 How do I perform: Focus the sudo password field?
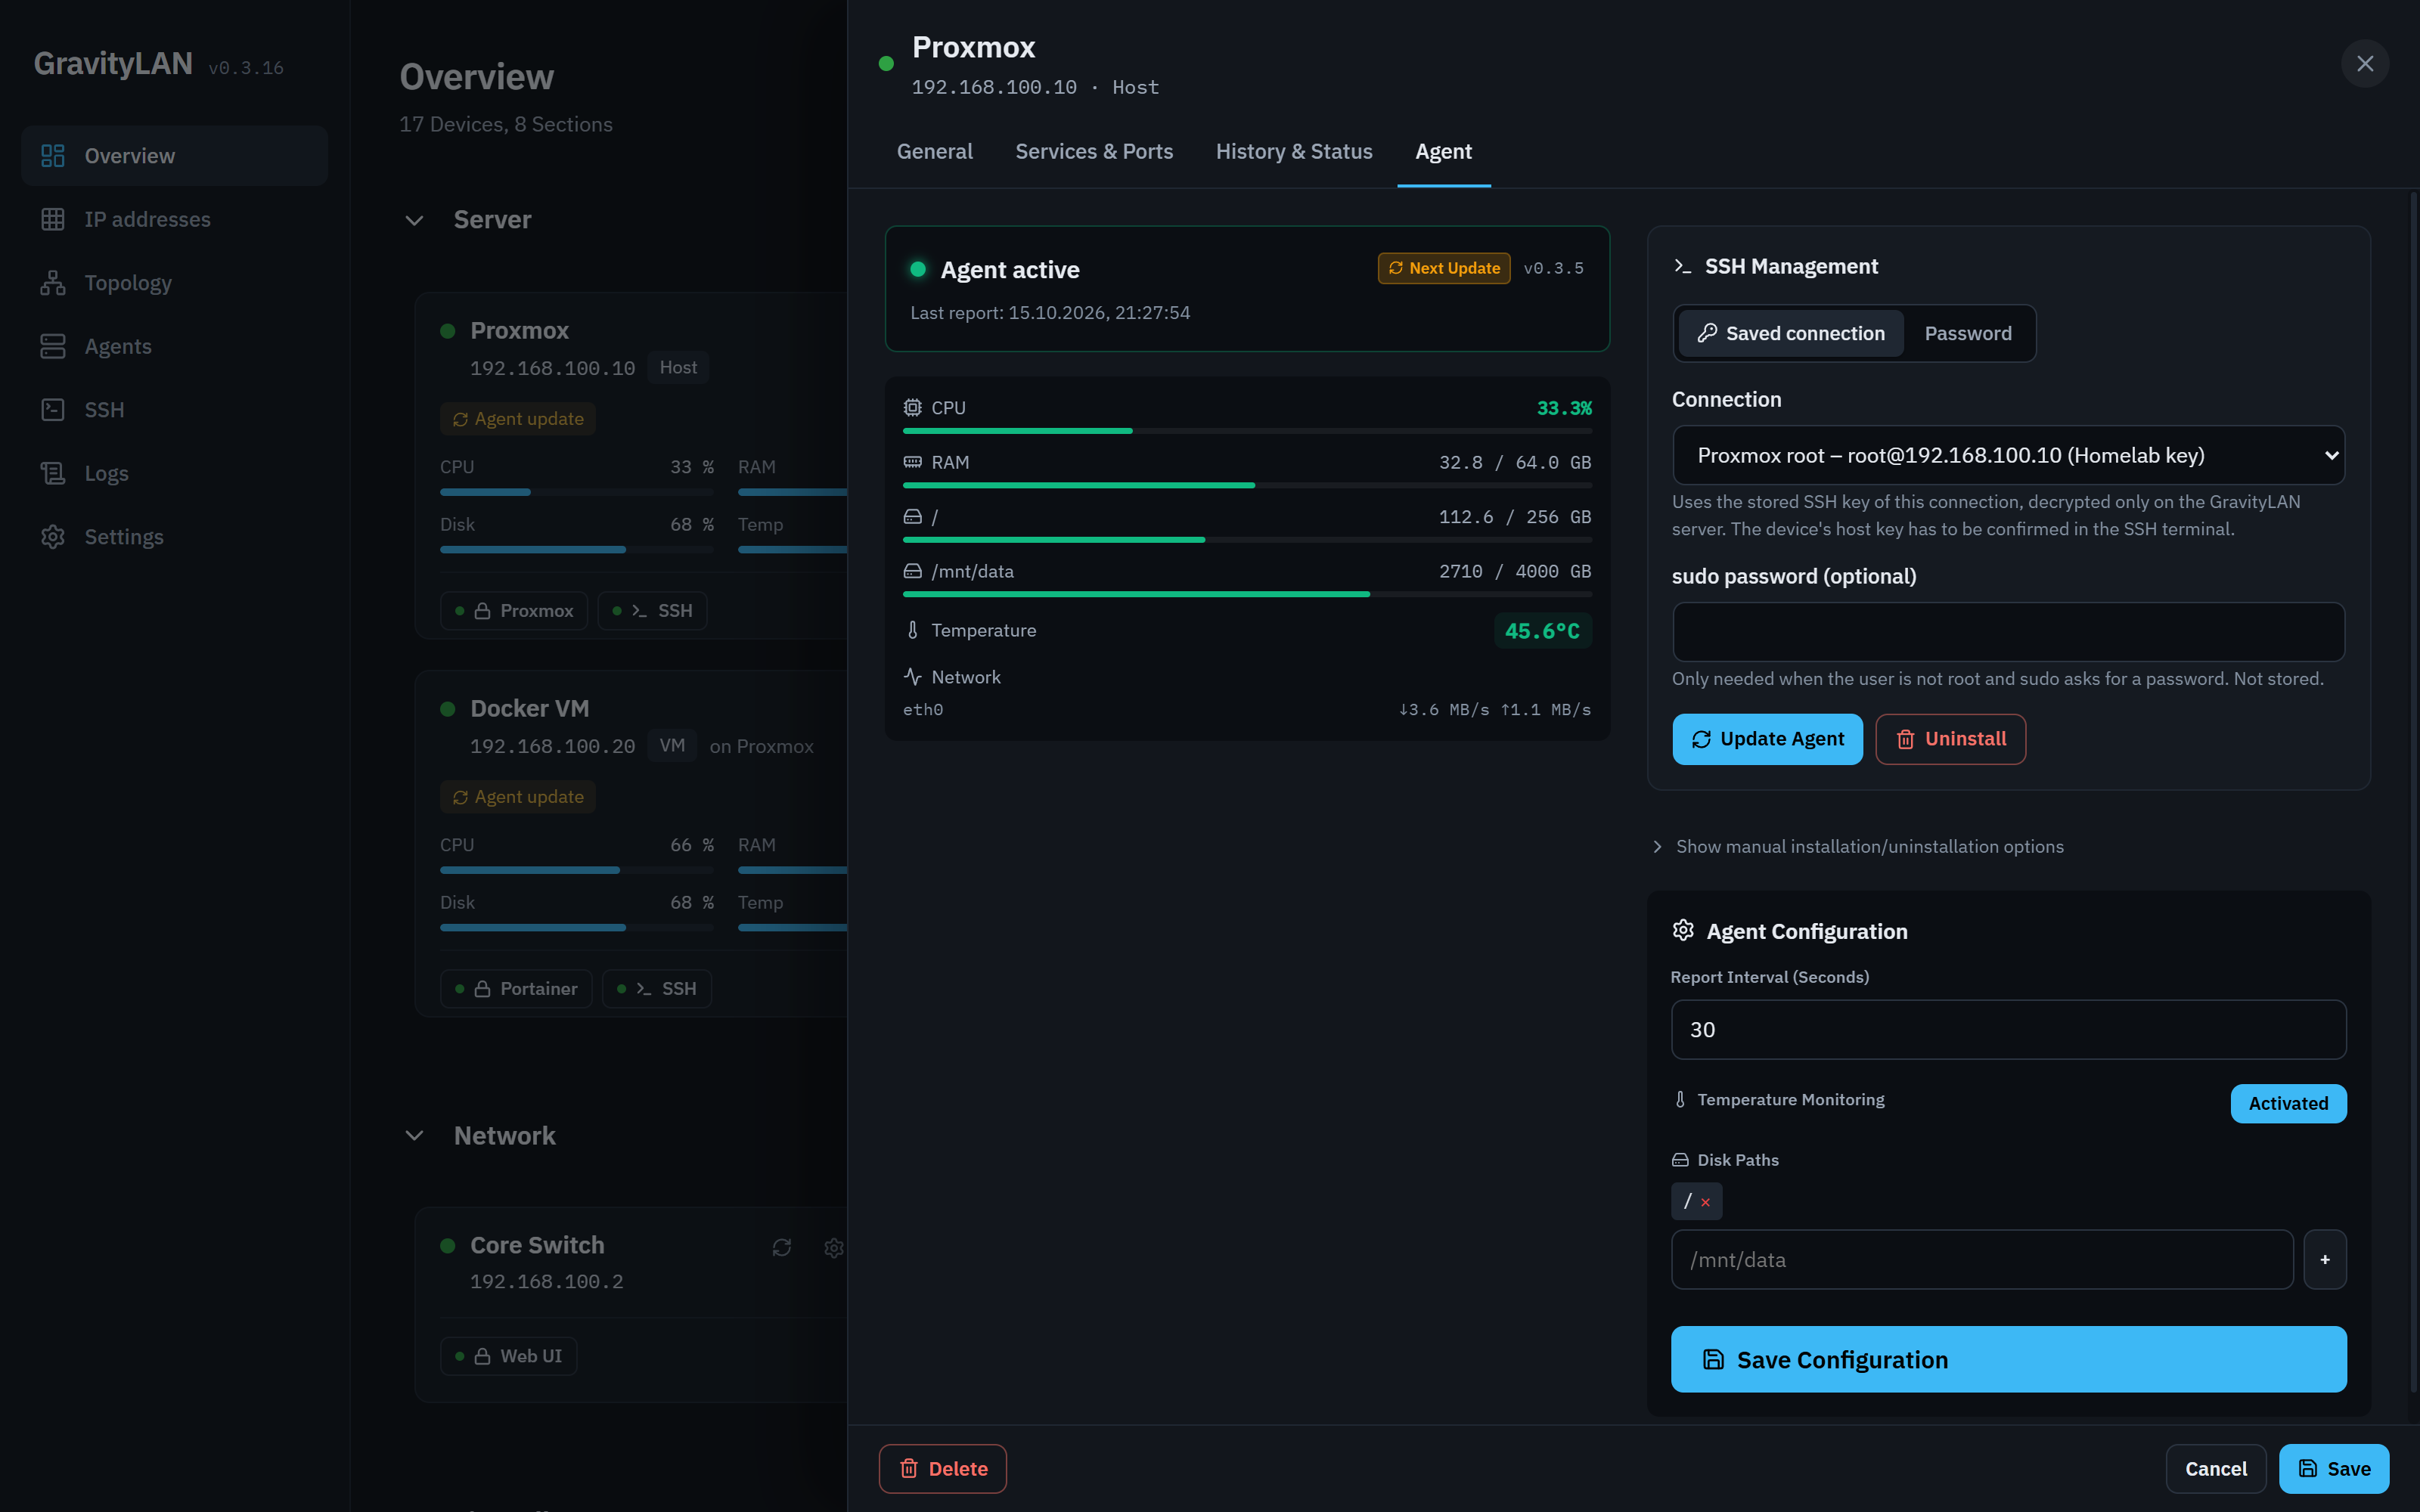tap(2008, 632)
